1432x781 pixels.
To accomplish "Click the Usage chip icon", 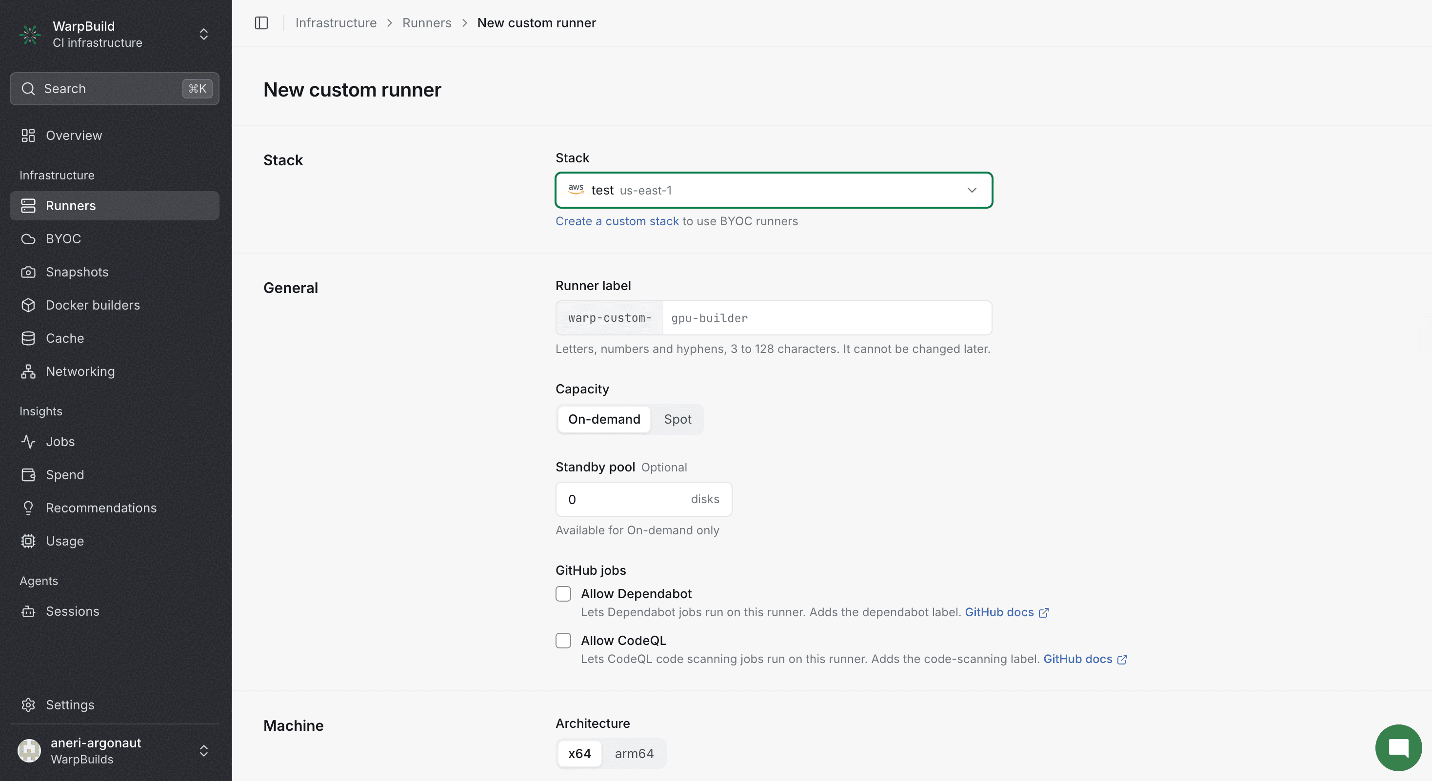I will click(x=28, y=541).
